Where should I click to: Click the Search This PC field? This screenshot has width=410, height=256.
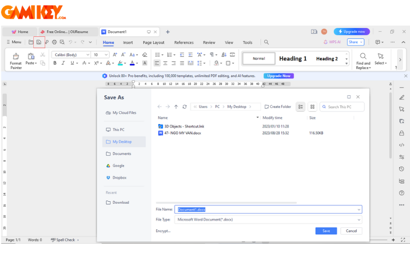(x=342, y=107)
